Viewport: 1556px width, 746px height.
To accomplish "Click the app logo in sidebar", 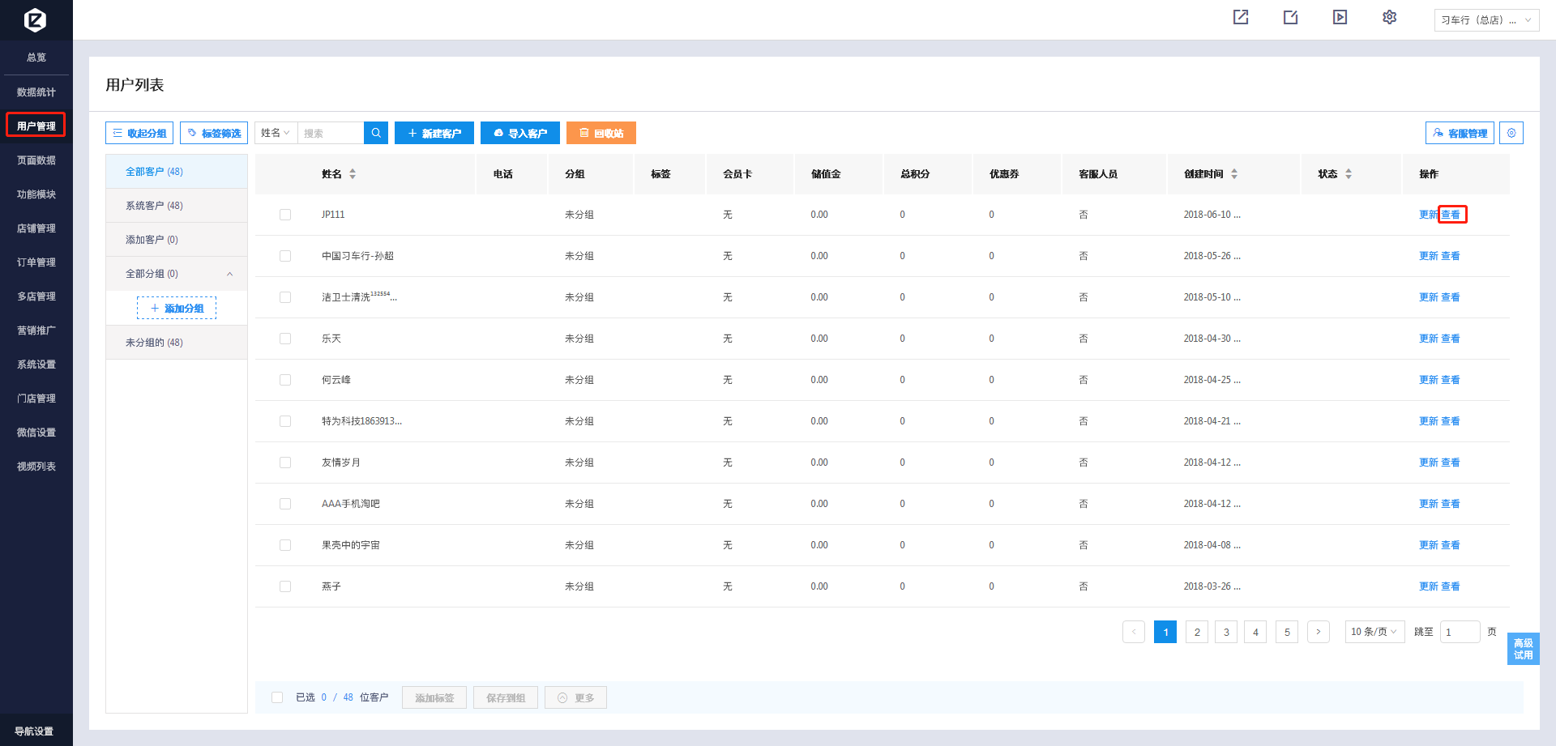I will pyautogui.click(x=36, y=19).
